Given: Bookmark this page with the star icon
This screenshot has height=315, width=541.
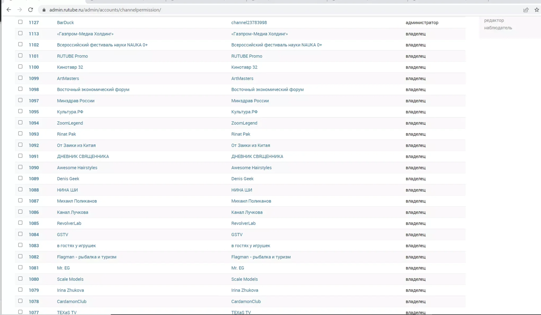Looking at the screenshot, I should coord(537,10).
